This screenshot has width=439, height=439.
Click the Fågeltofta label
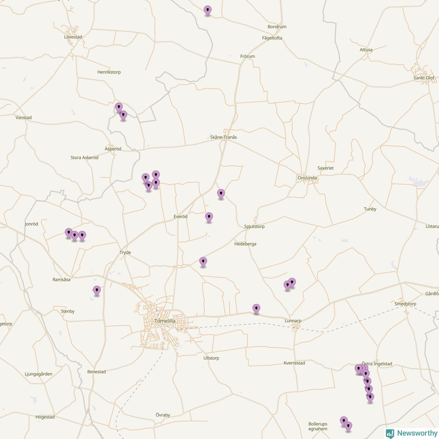[x=272, y=38]
